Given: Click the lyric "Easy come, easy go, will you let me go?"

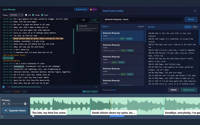Looking at the screenshot, I should click(x=31, y=83).
